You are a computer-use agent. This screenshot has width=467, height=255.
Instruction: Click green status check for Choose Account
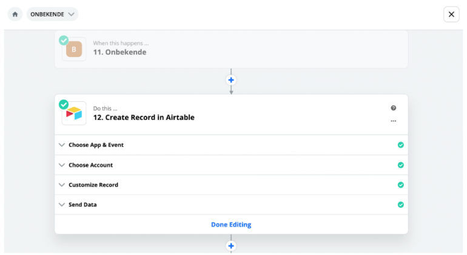point(401,165)
